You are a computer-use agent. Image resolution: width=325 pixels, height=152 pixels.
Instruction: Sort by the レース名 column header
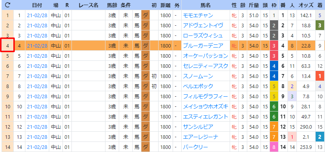click(x=89, y=5)
